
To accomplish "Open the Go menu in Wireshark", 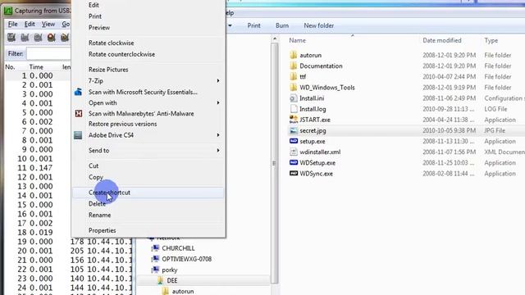I will coord(66,24).
